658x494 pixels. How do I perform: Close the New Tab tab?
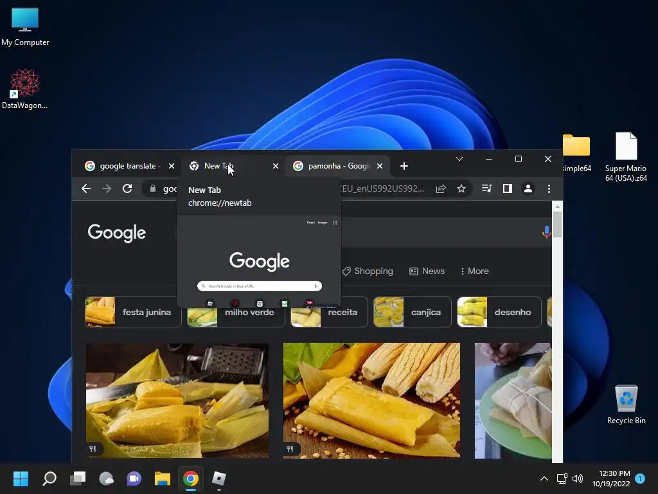click(x=275, y=166)
